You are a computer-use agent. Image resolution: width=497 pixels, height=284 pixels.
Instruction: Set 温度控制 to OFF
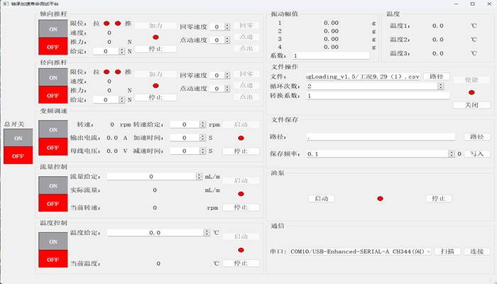click(x=53, y=259)
